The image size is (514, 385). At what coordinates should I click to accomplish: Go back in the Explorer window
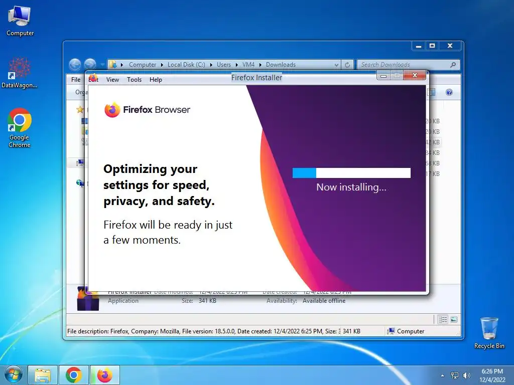(75, 65)
